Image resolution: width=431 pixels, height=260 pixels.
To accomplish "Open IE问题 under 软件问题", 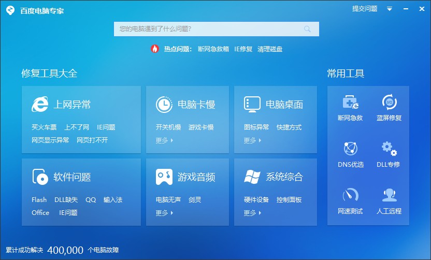I will pyautogui.click(x=68, y=213).
